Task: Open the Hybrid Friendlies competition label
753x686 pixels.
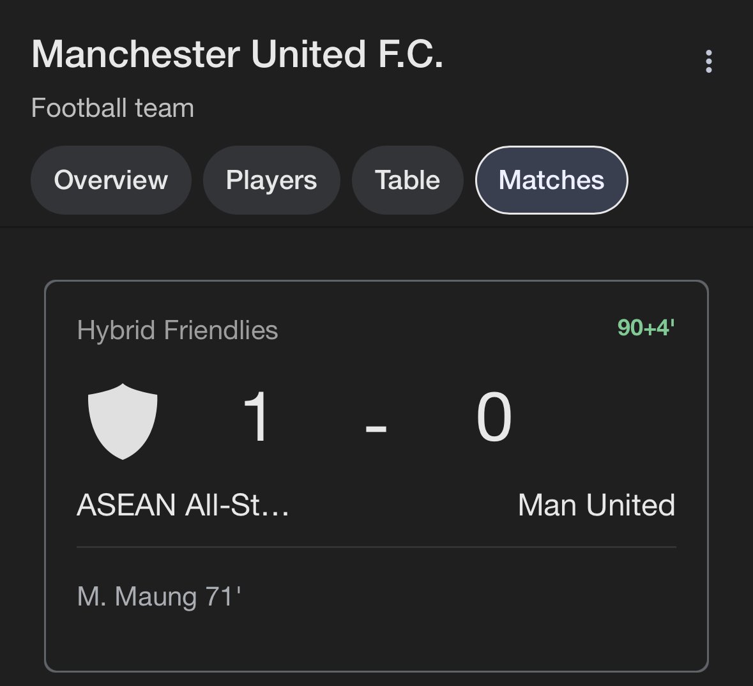Action: point(178,330)
